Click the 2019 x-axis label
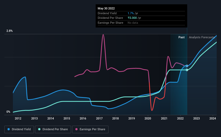The image size is (221, 137). (x=132, y=118)
